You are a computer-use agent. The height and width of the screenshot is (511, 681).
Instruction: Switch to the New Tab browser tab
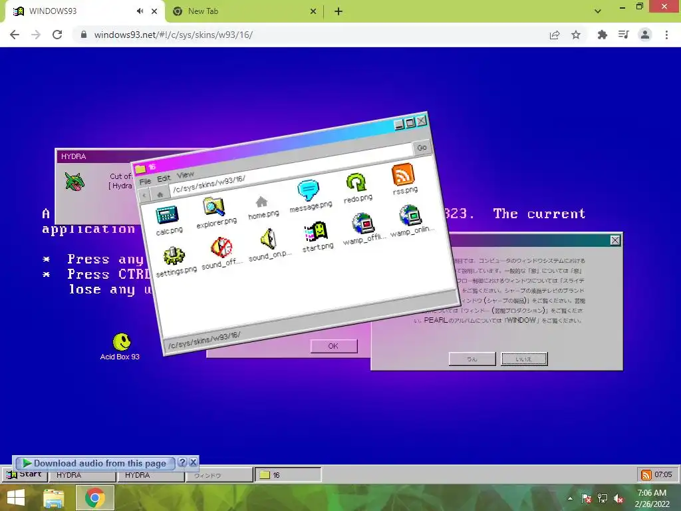[x=244, y=11]
